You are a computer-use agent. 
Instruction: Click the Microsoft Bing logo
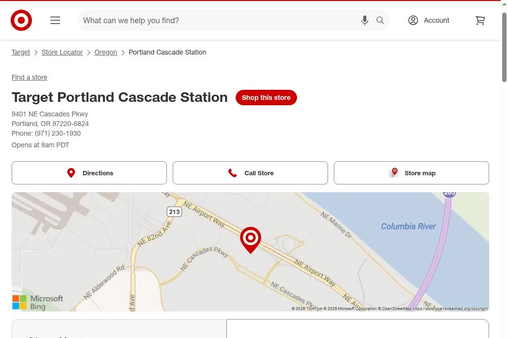click(x=38, y=302)
